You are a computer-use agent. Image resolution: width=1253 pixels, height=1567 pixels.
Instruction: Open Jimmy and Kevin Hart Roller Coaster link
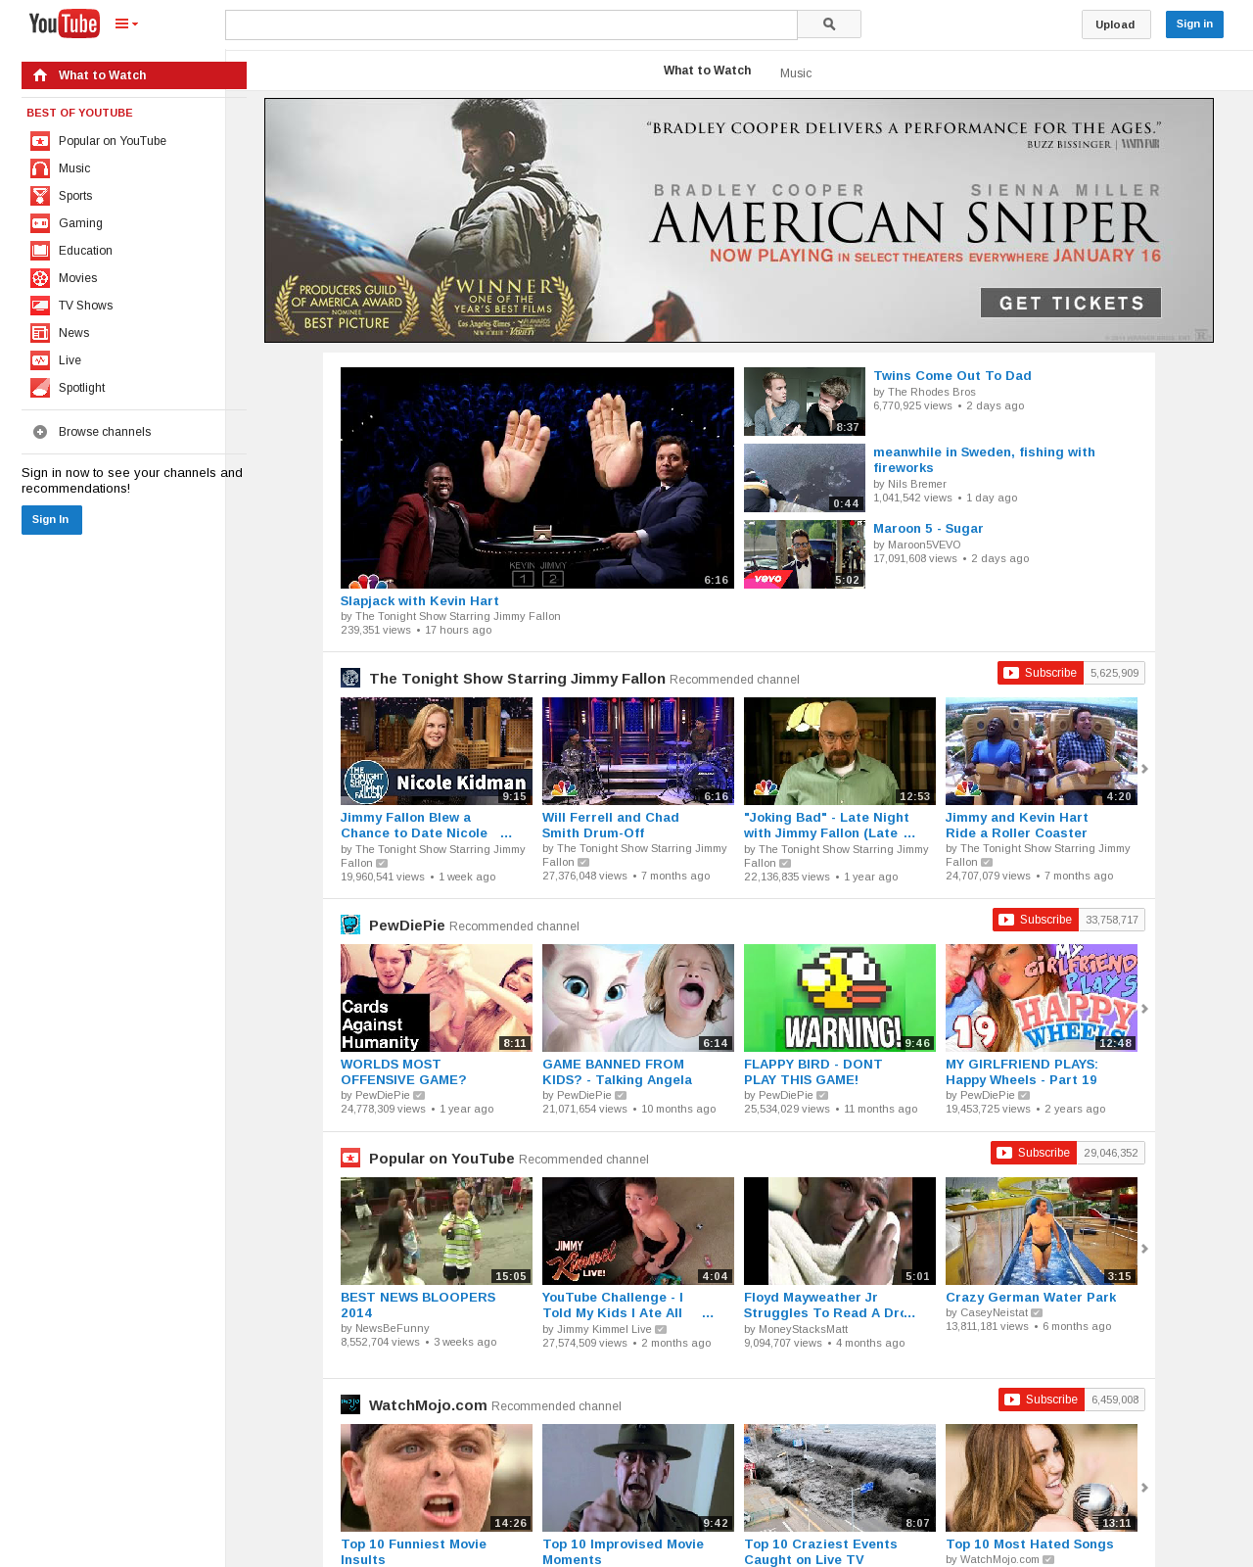point(1017,826)
